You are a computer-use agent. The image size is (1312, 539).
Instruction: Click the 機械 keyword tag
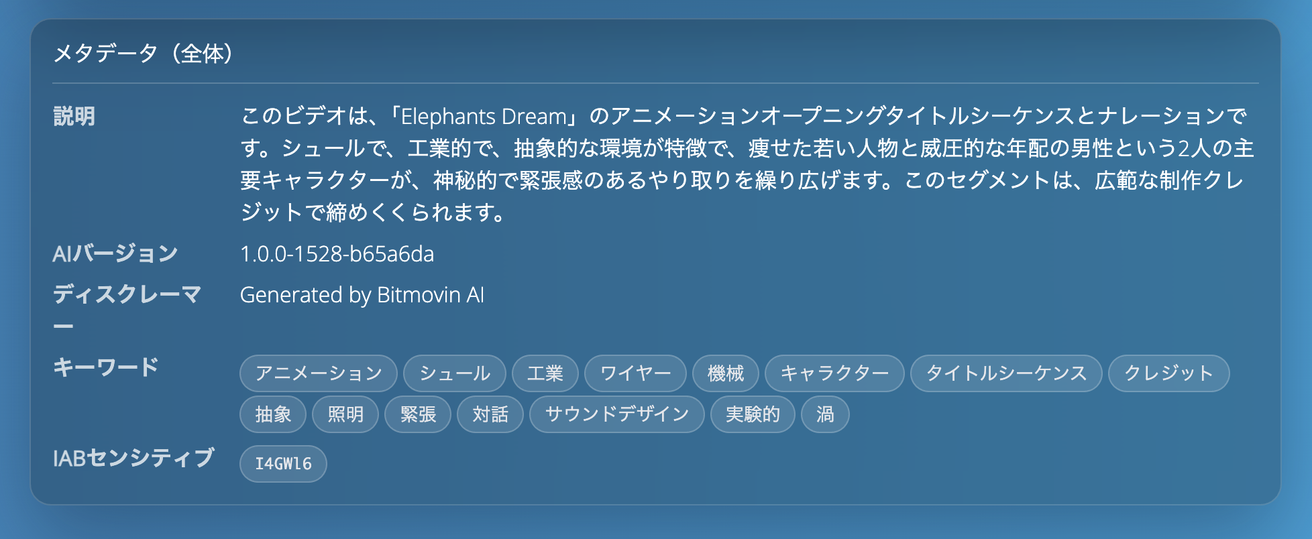point(725,373)
